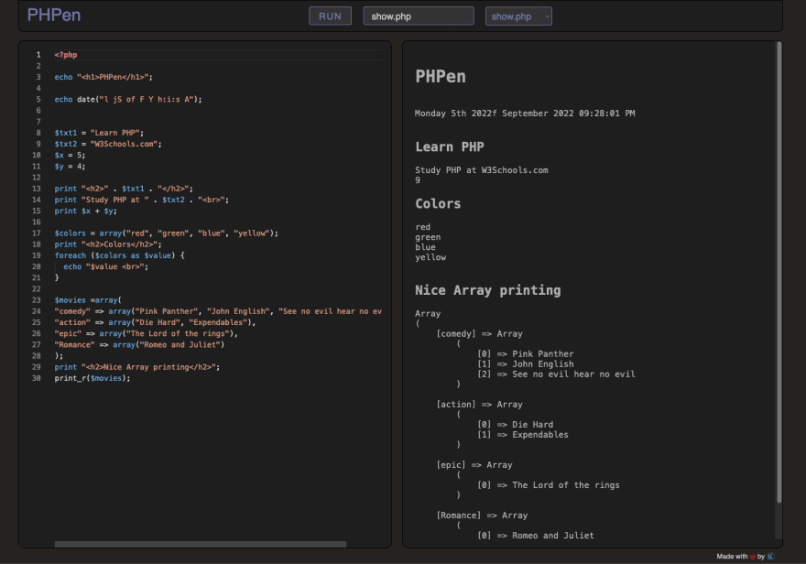806x564 pixels.
Task: Click the echo date("l jS of F Y h:i:s A") line
Action: tap(128, 99)
